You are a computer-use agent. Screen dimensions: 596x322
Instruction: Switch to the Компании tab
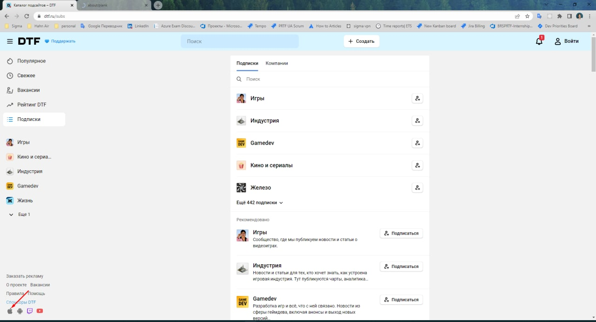[x=277, y=63]
